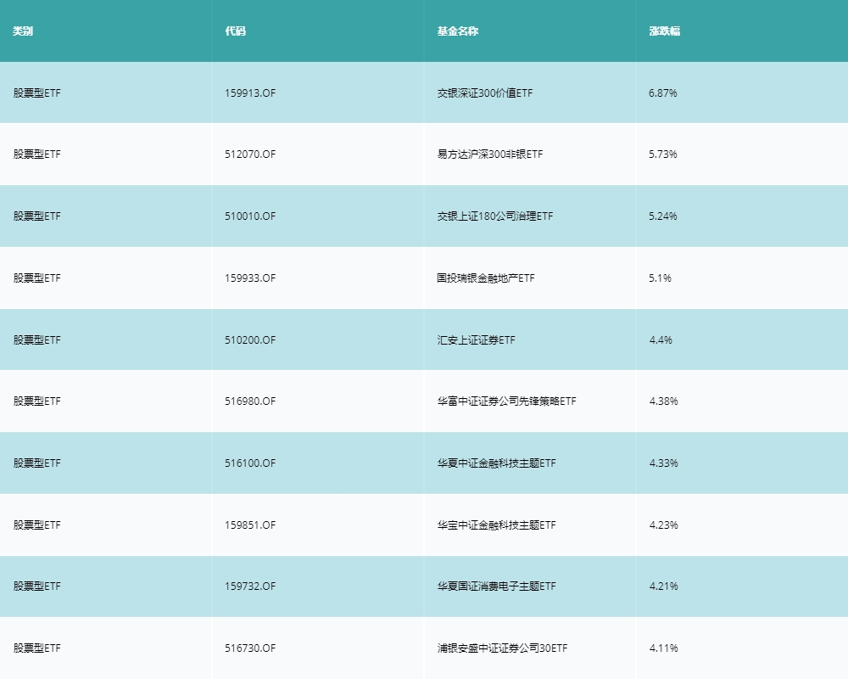Click the 代码 column header
The image size is (848, 679).
[235, 31]
